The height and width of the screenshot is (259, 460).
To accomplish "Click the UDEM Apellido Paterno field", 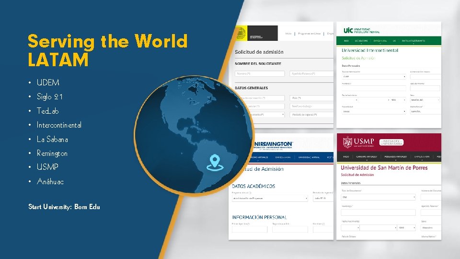I will 311,74.
